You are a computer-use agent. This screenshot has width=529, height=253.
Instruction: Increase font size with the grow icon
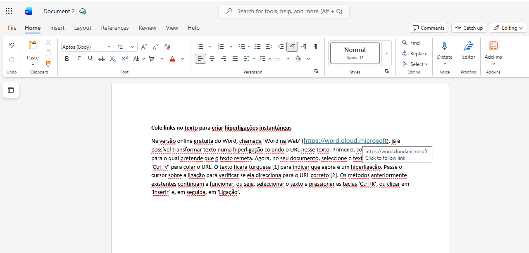(x=144, y=47)
